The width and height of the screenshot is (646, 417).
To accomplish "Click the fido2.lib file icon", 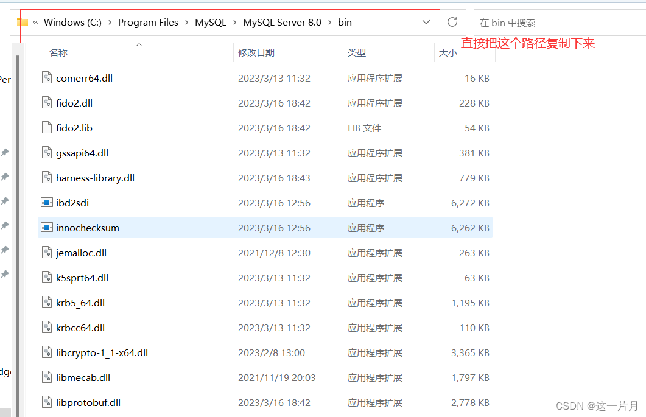I will coord(47,128).
